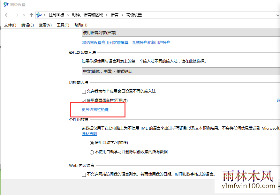The height and width of the screenshot is (195, 280).
Task: Open the 隐私声明 link
Action: coord(89,134)
